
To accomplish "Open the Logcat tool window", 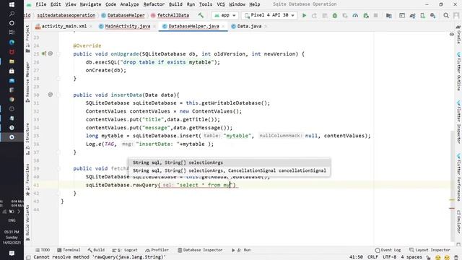I will click(125, 250).
